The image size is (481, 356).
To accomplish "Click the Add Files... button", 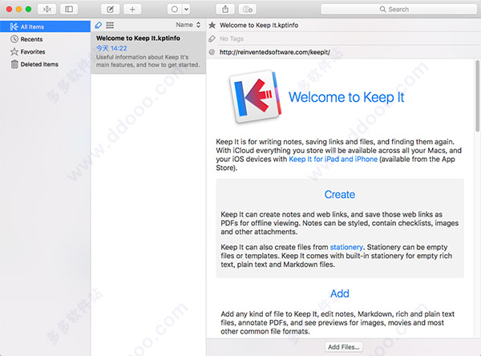I will [344, 347].
